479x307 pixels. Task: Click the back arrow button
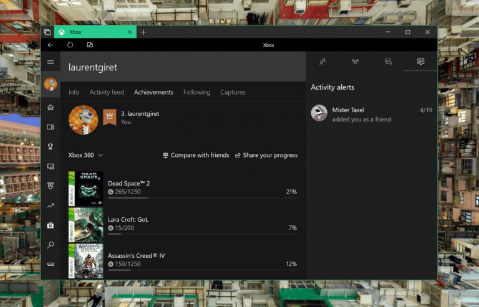coord(51,45)
